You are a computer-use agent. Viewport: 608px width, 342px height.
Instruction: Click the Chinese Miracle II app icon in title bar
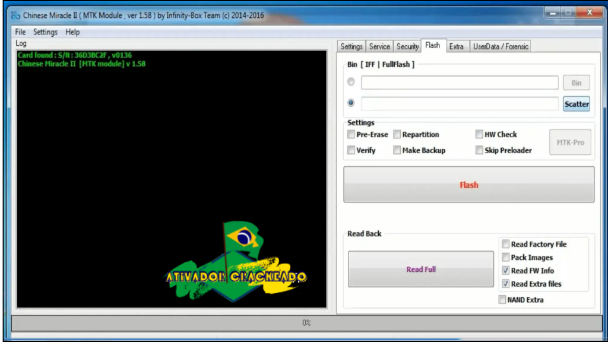point(15,15)
